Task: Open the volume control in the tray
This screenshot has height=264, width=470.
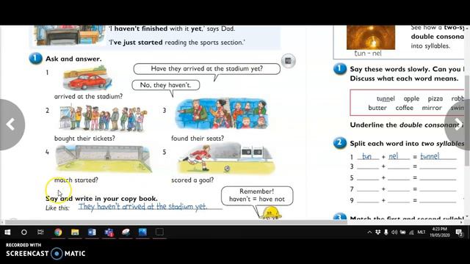Action: 394,232
